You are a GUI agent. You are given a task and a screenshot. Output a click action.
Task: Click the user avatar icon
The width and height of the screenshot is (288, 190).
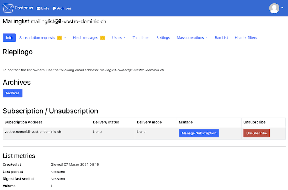[274, 8]
